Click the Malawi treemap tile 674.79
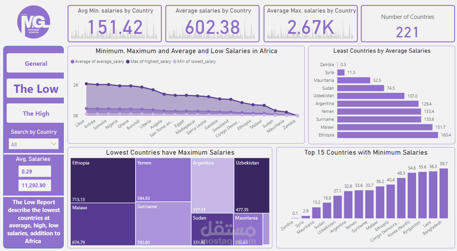 [x=103, y=224]
